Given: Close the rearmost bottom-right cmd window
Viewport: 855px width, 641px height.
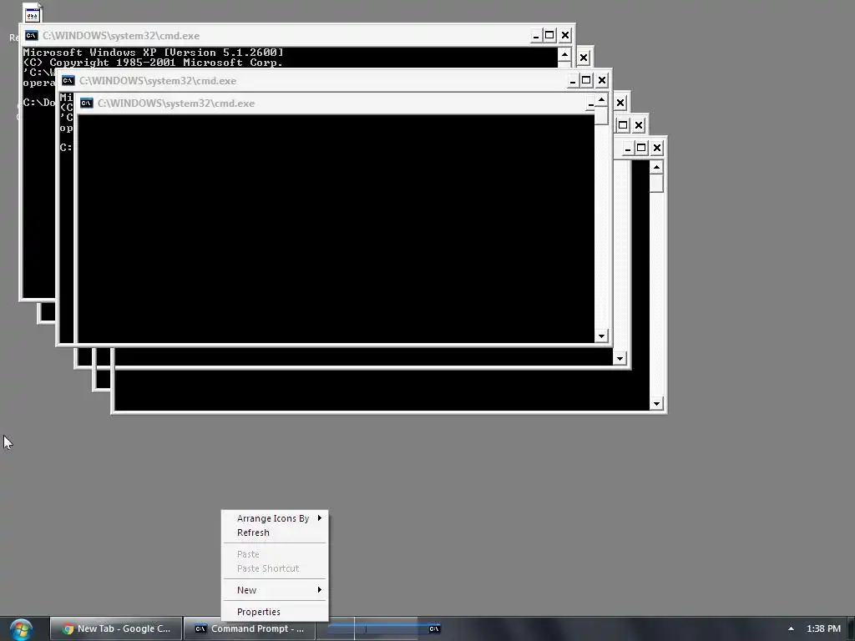Looking at the screenshot, I should 657,148.
